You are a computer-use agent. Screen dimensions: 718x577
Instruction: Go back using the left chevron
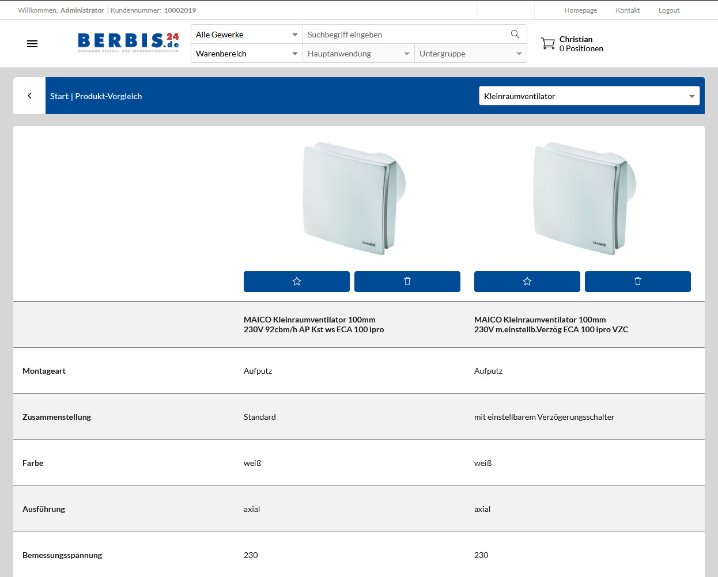click(29, 96)
